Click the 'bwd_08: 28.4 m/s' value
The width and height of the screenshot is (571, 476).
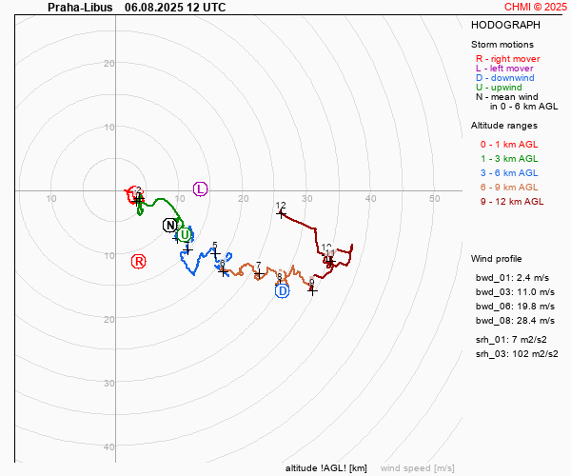(515, 321)
